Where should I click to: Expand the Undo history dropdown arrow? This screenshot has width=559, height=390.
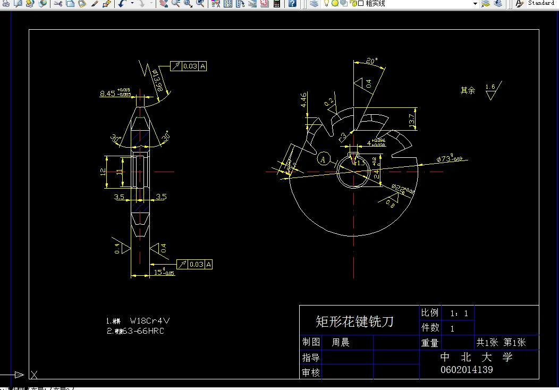pos(132,4)
